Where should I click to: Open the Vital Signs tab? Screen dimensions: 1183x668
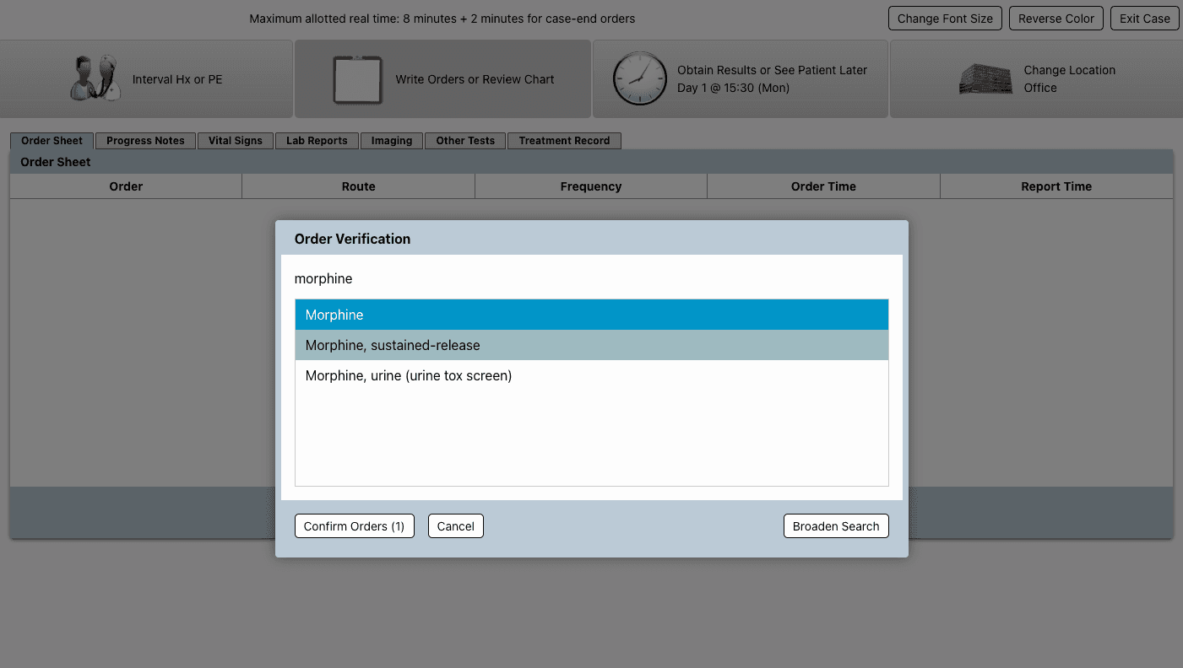(x=236, y=141)
